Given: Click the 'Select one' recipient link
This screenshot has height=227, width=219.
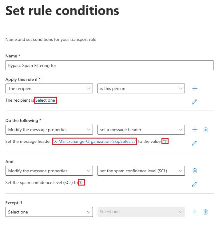Looking at the screenshot, I should pyautogui.click(x=45, y=100).
